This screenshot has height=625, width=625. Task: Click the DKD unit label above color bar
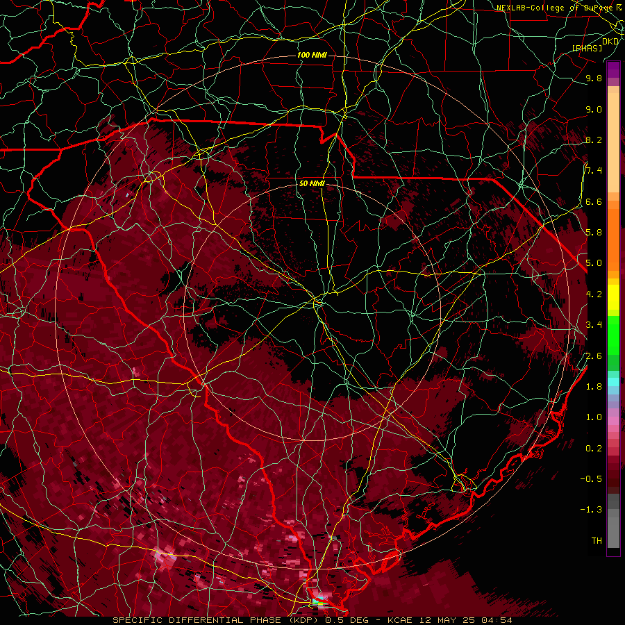(x=610, y=42)
